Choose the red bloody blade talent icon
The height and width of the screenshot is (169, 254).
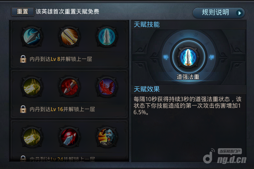pyautogui.click(x=69, y=87)
